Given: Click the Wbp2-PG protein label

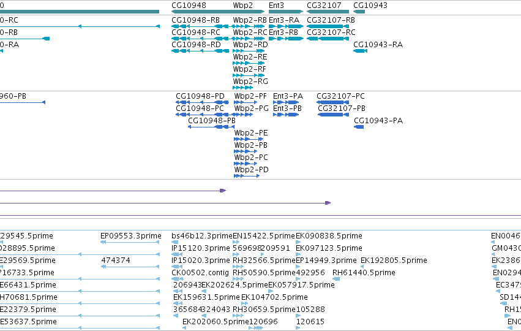Looking at the screenshot, I should 251,108.
